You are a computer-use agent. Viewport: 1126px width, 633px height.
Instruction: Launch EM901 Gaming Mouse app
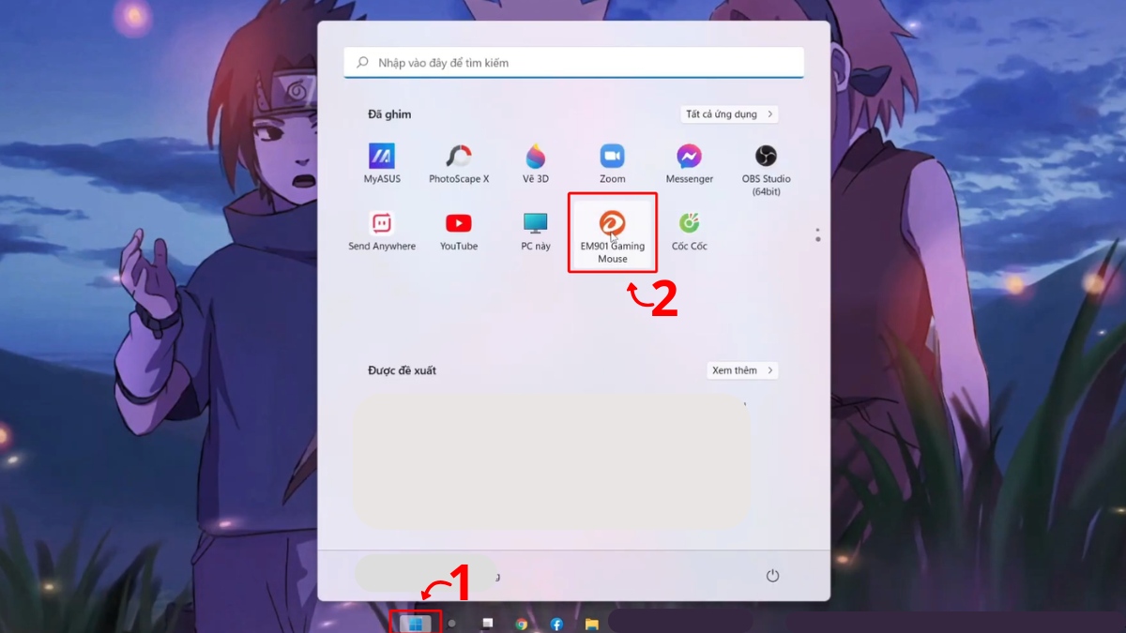tap(613, 234)
